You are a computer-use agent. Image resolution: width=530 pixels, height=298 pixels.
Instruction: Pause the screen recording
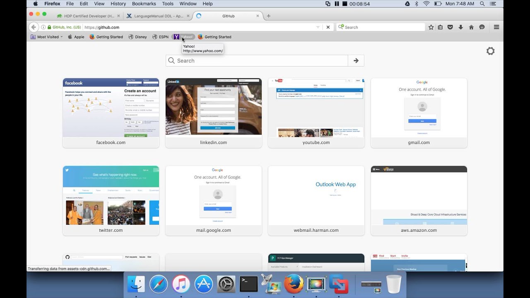[337, 4]
